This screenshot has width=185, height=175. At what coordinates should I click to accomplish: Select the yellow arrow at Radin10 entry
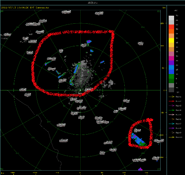[172, 137]
